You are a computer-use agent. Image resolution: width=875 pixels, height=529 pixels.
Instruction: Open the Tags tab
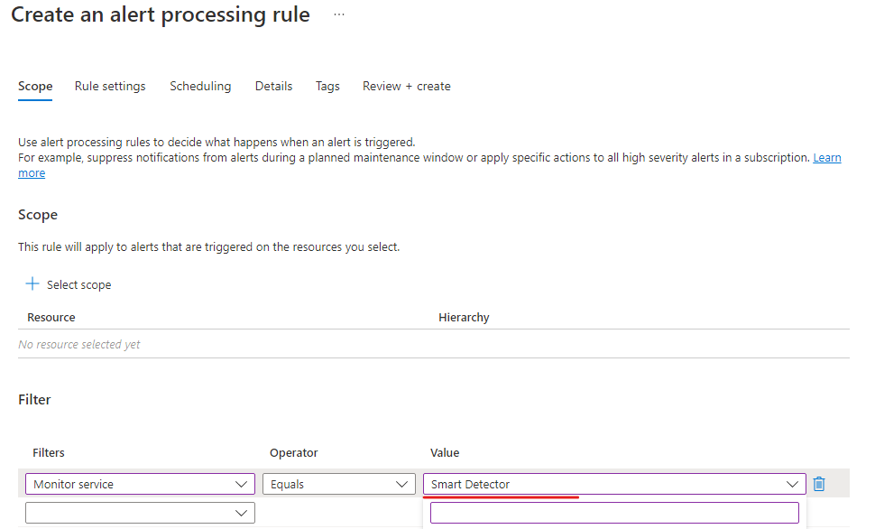pos(327,86)
